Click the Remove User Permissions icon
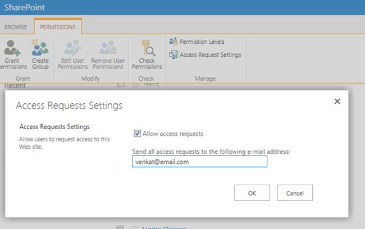Image resolution: width=365 pixels, height=229 pixels. [x=107, y=48]
